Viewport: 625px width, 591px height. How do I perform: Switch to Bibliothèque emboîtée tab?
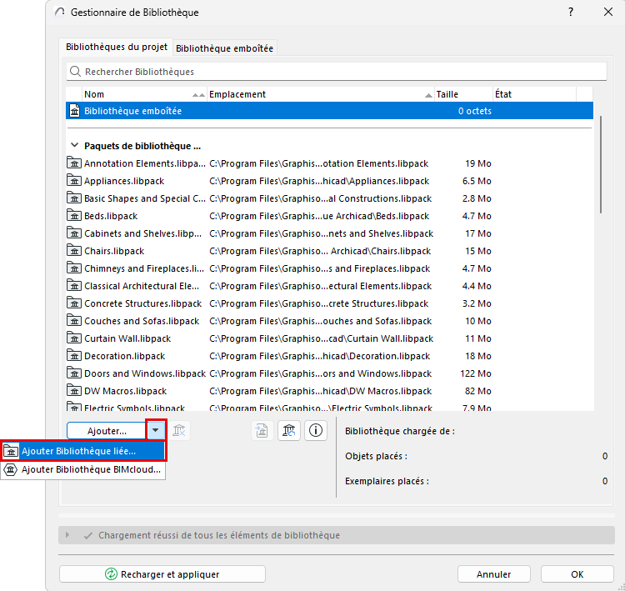coord(224,48)
